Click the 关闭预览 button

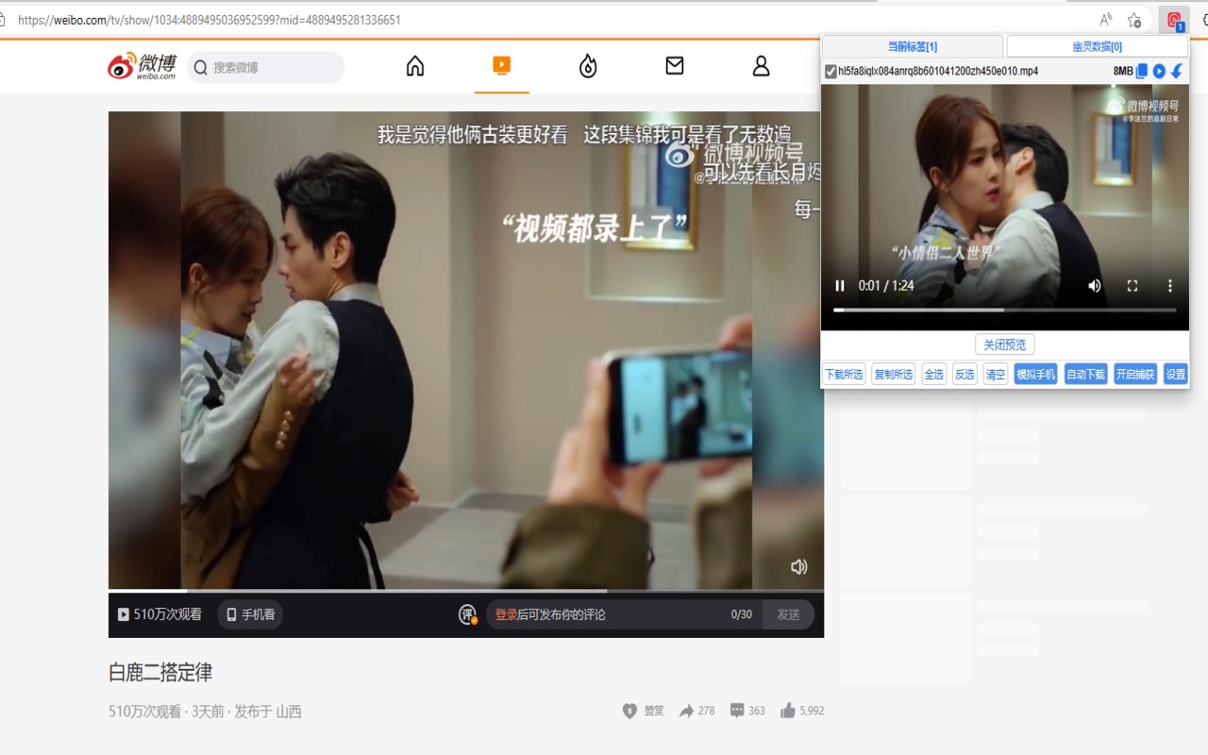1005,344
